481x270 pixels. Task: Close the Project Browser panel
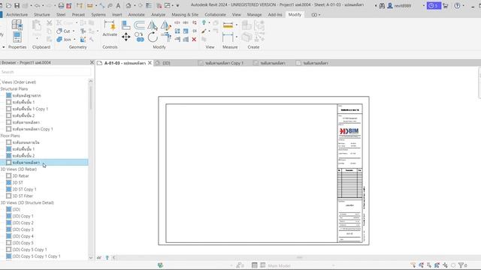pos(92,62)
